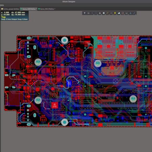Select the yellow Place Via tool
152x152 pixels.
click(x=115, y=13)
